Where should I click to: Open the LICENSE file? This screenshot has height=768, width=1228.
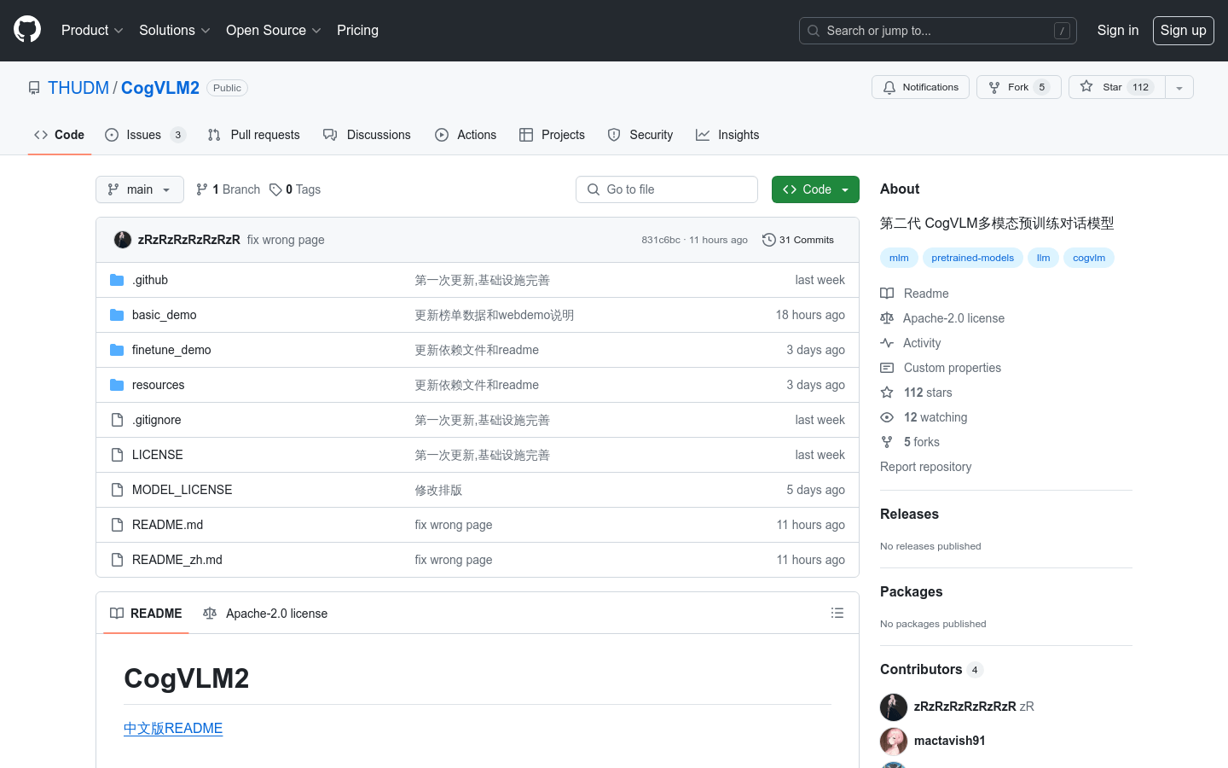[x=158, y=455]
